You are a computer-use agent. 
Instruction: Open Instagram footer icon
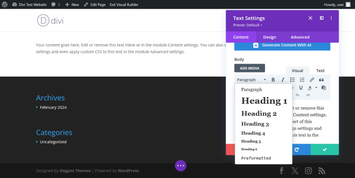pyautogui.click(x=308, y=171)
